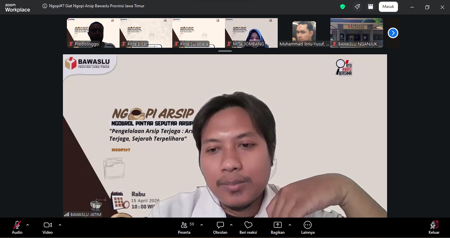The image size is (450, 238).
Task: Select the MITA JOMBANG video thumbnail
Action: 251,33
